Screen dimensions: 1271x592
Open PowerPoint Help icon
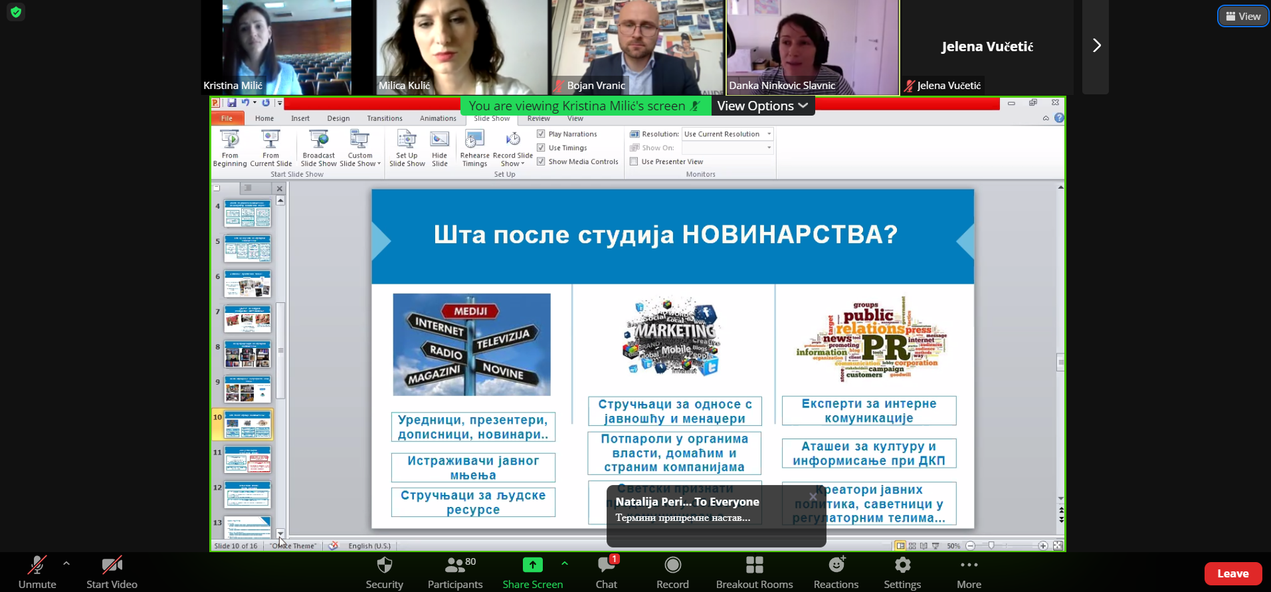(x=1059, y=118)
